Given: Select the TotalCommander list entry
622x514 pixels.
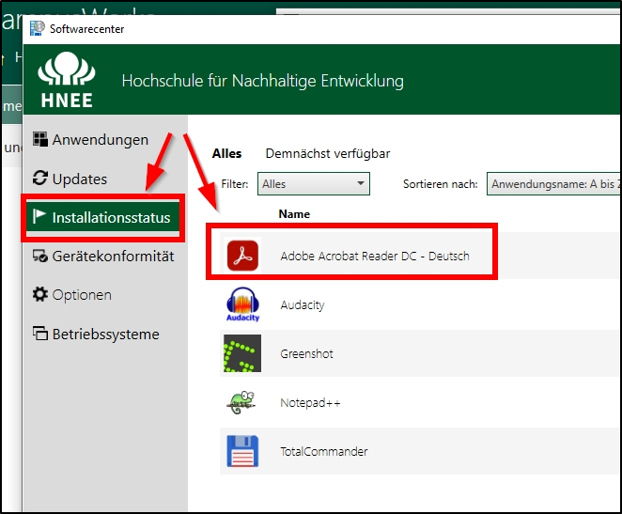Looking at the screenshot, I should tap(323, 451).
